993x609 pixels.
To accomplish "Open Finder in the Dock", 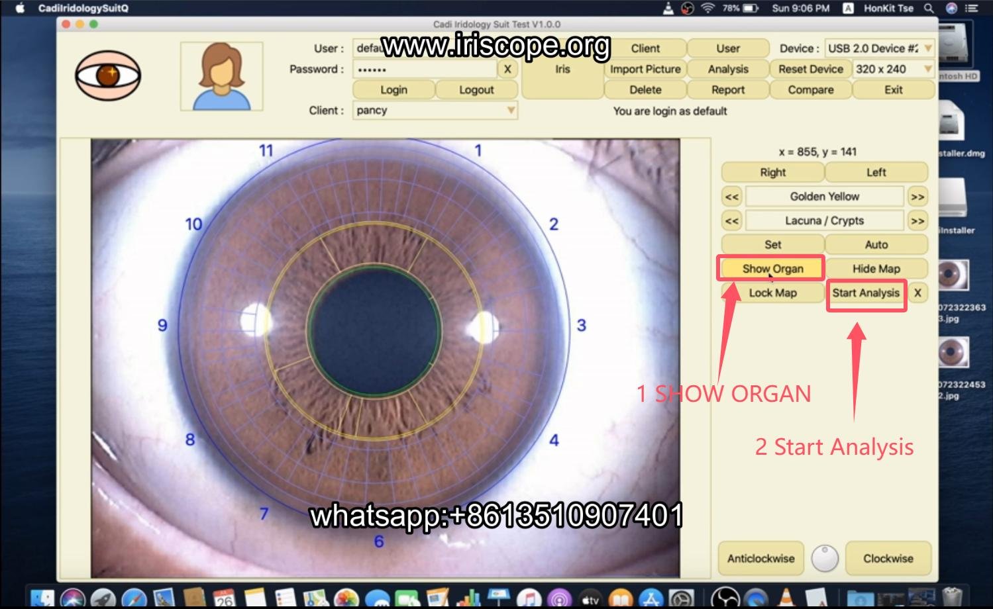I will (x=42, y=599).
